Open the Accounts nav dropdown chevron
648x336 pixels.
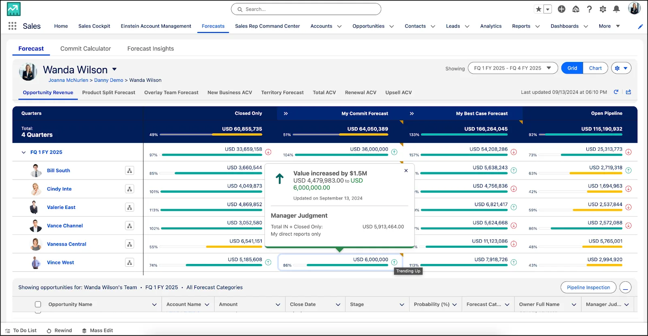pyautogui.click(x=339, y=26)
